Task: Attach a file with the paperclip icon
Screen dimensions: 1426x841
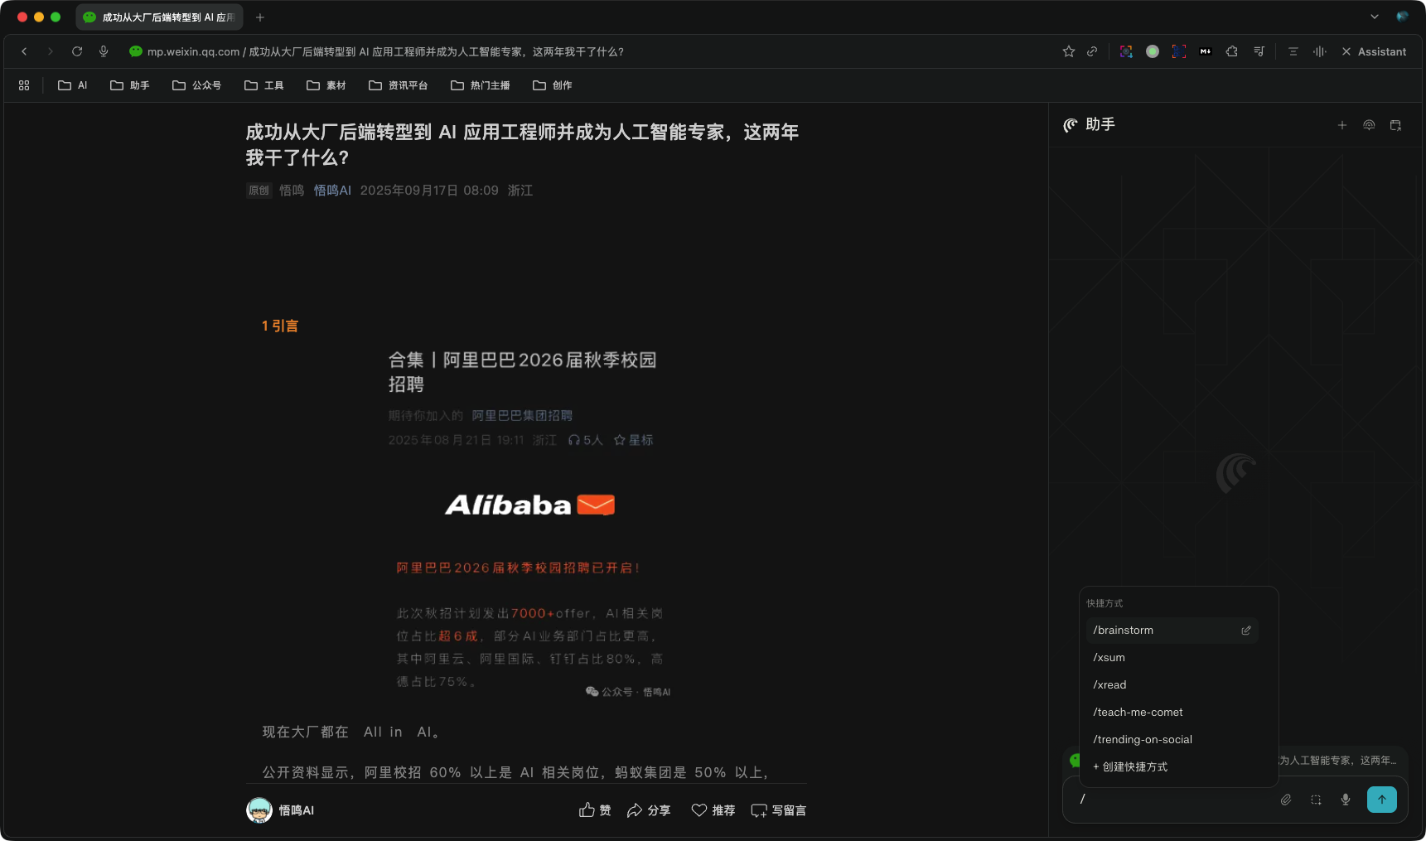Action: tap(1286, 800)
